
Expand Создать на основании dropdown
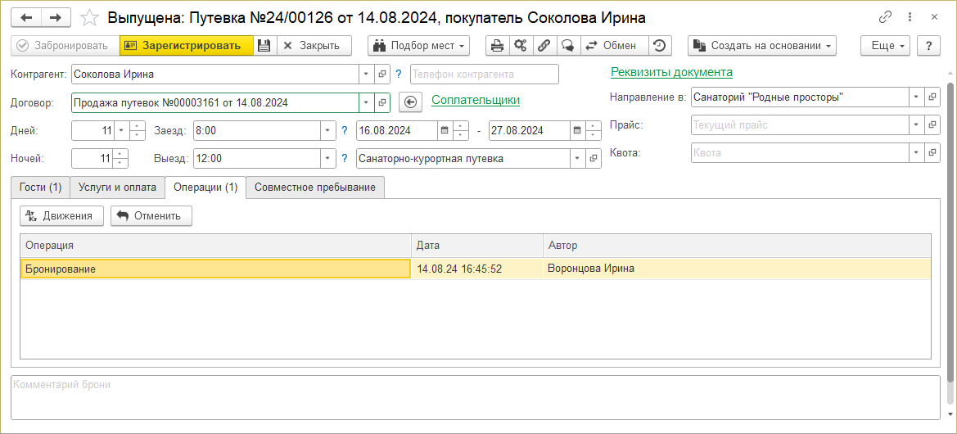(761, 46)
